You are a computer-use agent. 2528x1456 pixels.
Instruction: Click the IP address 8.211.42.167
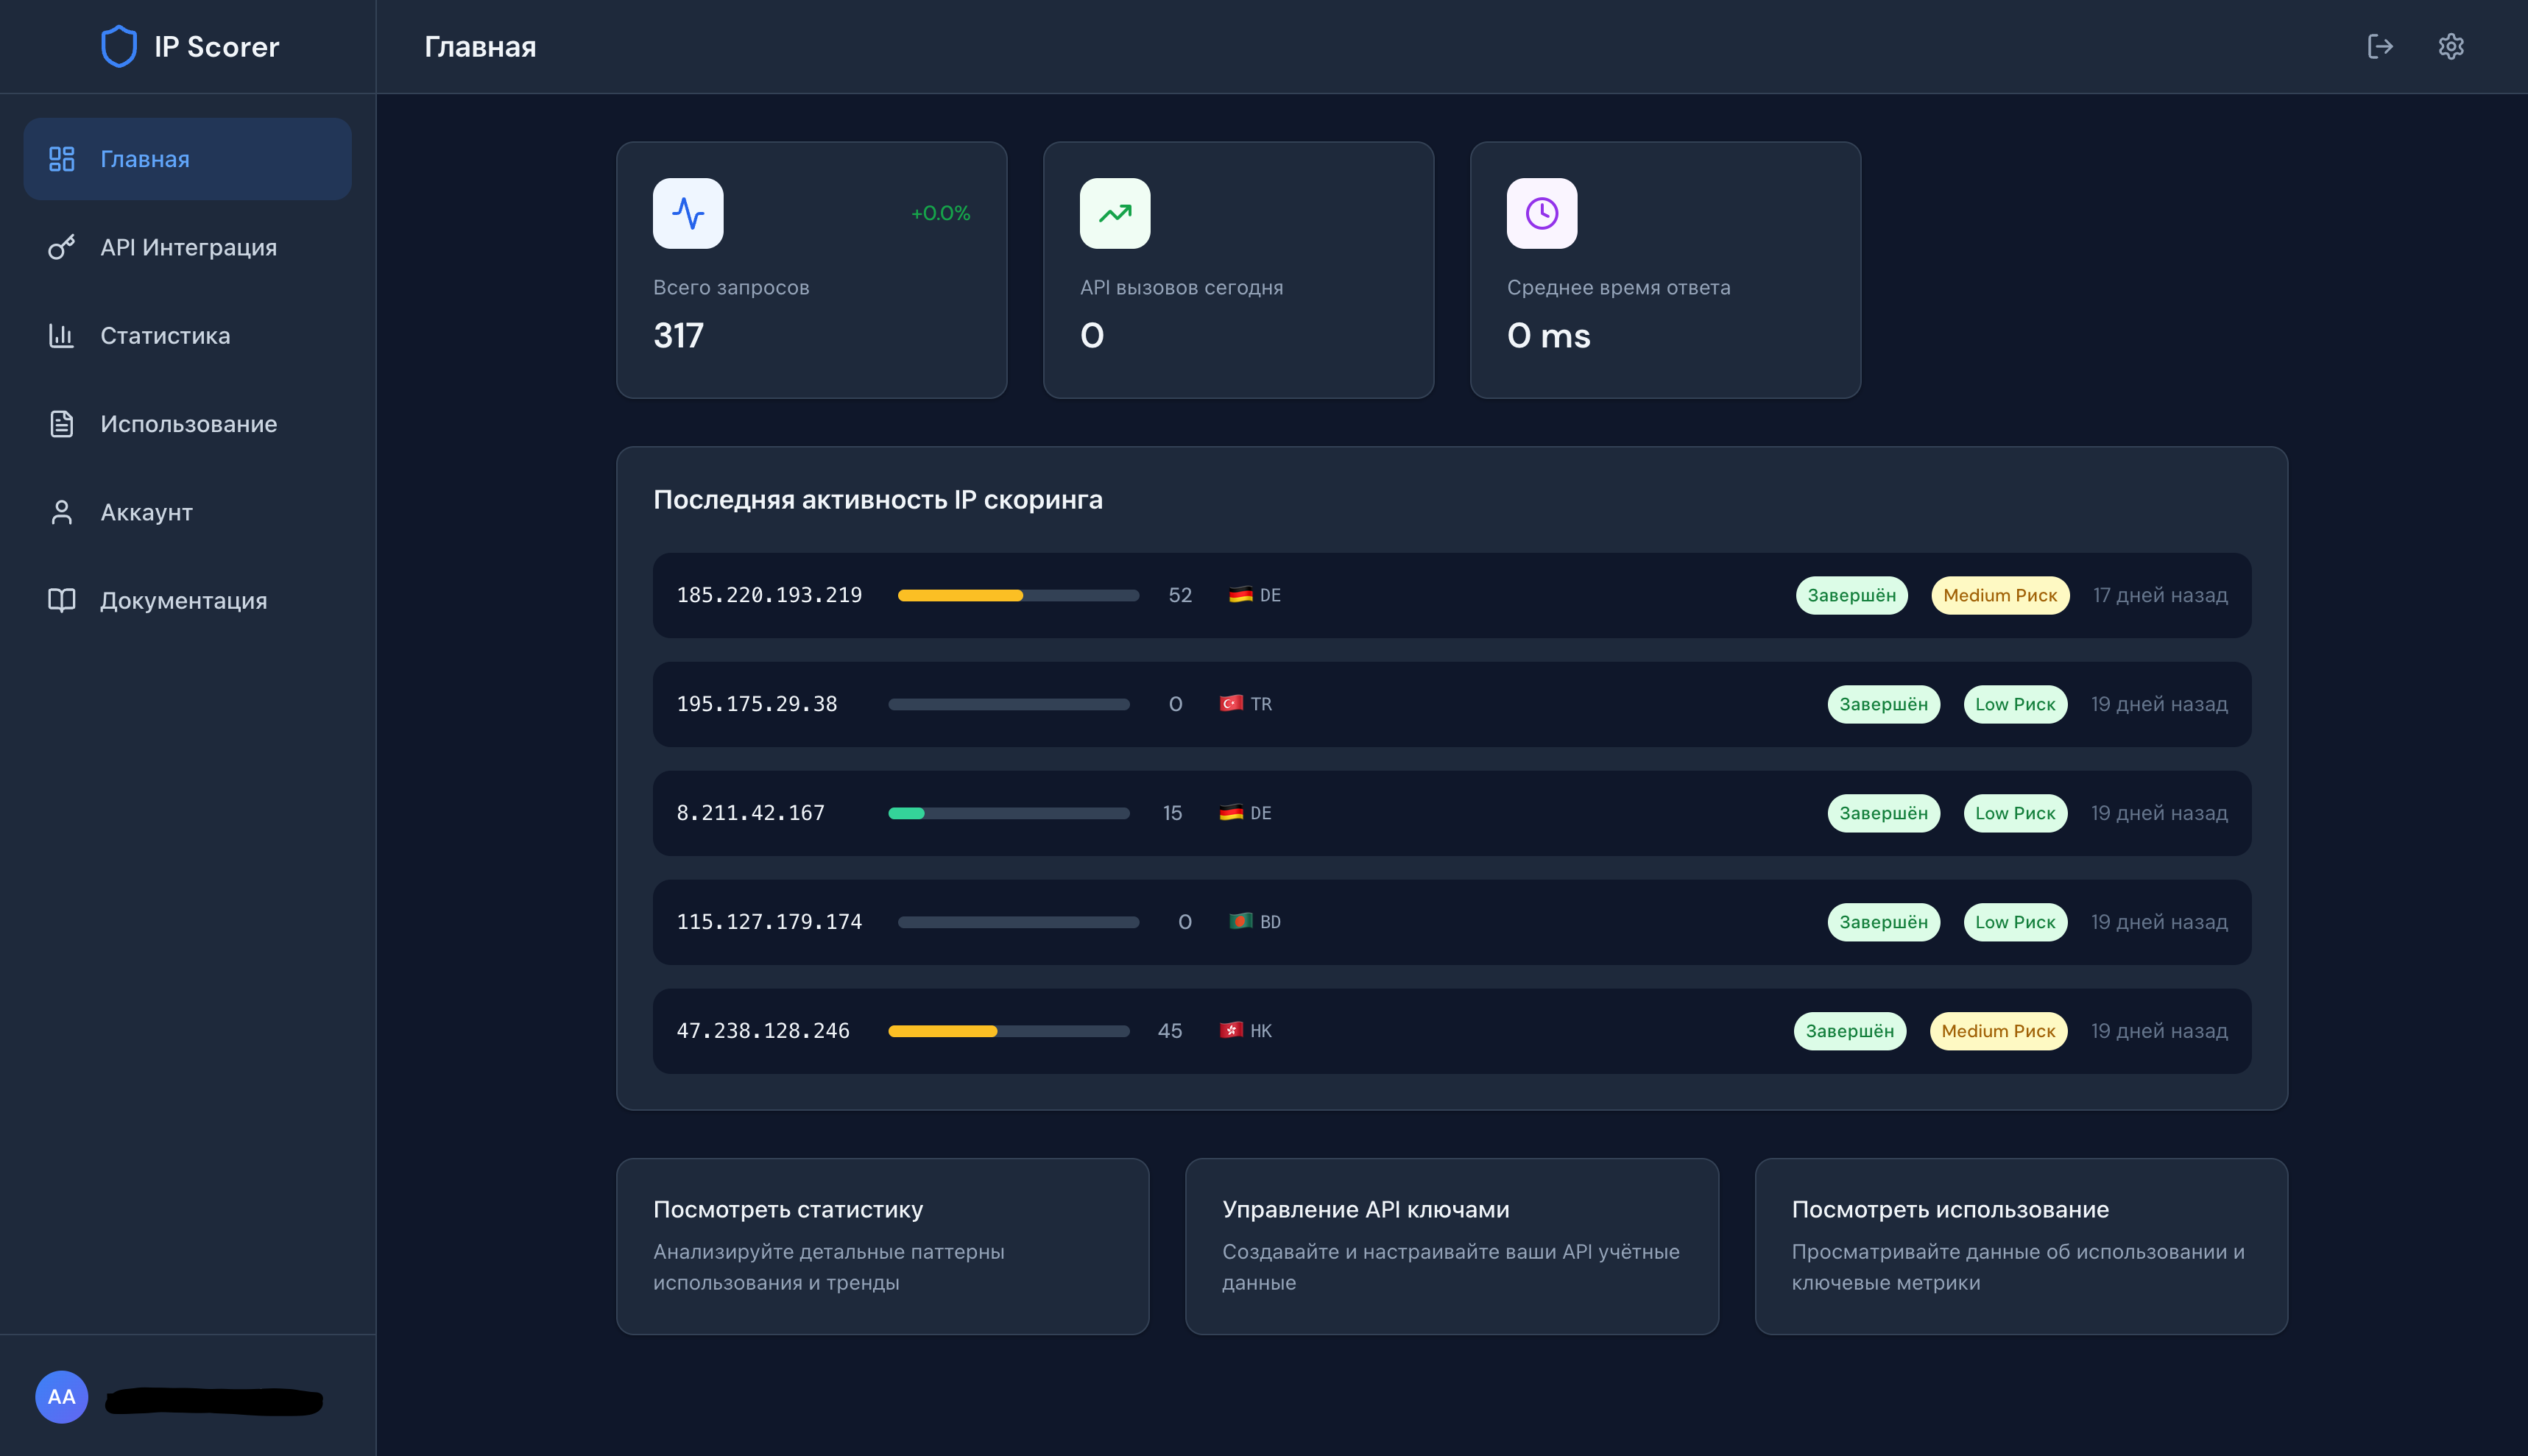751,813
